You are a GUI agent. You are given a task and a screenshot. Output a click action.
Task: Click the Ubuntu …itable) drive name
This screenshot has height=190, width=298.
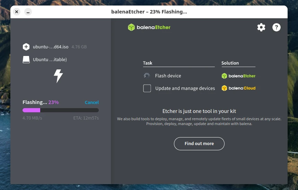point(50,59)
